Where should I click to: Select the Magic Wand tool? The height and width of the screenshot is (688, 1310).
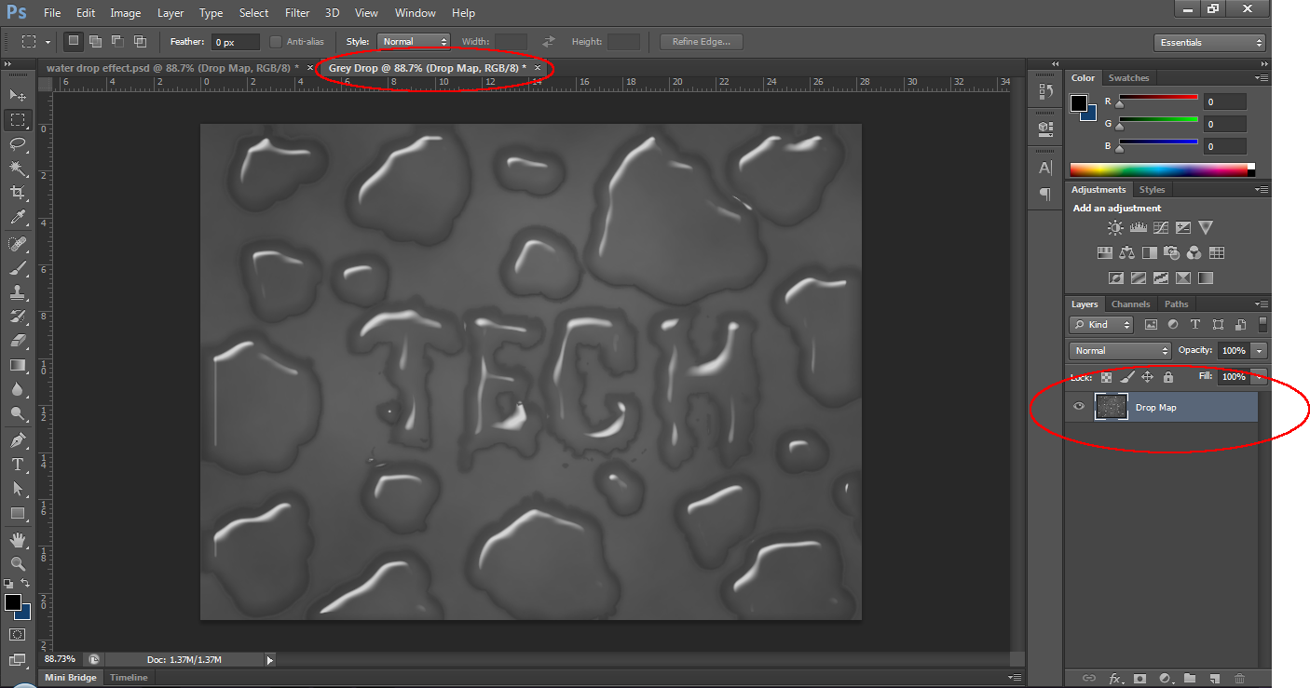pos(18,168)
